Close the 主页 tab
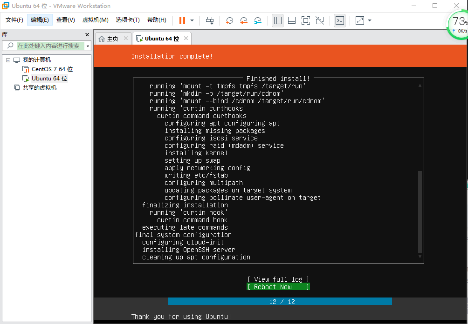Viewport: 468px width, 324px height. tap(126, 39)
